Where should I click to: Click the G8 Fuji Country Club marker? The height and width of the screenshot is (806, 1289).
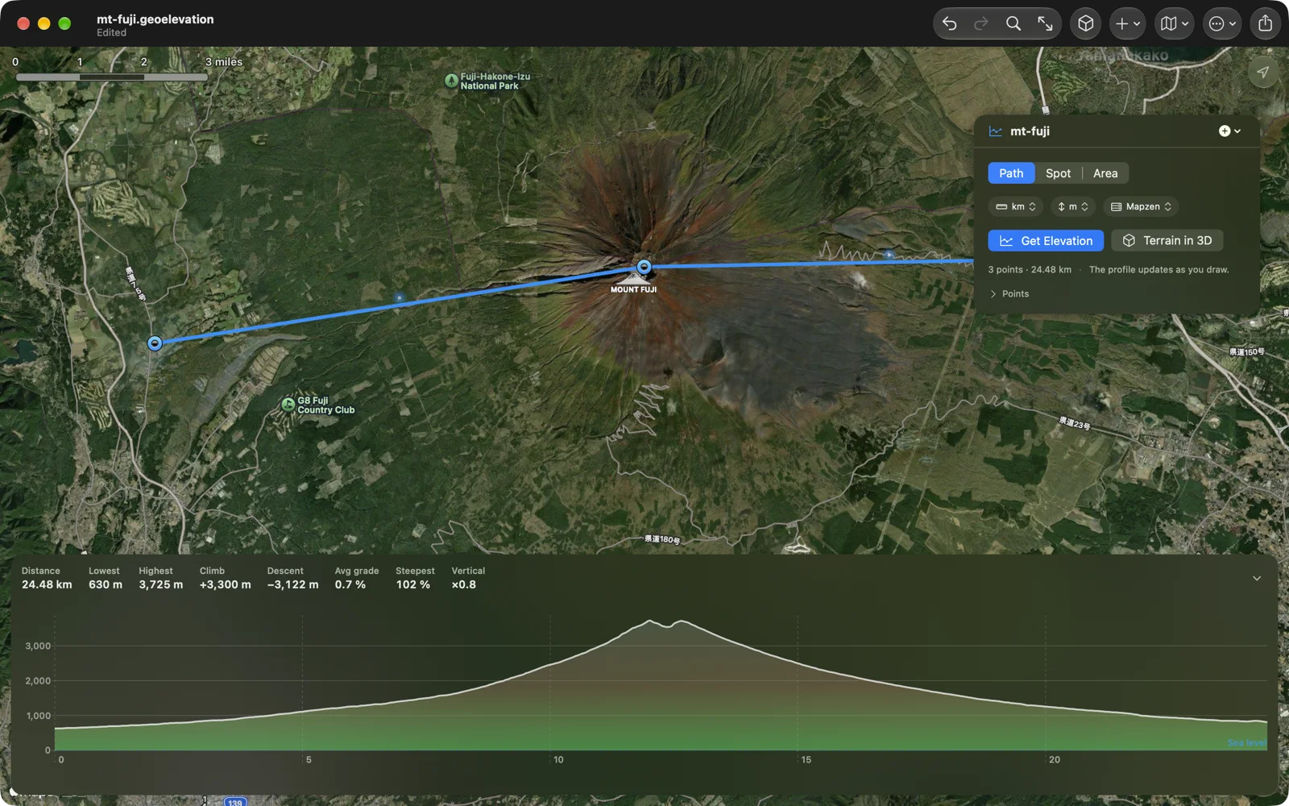(288, 405)
